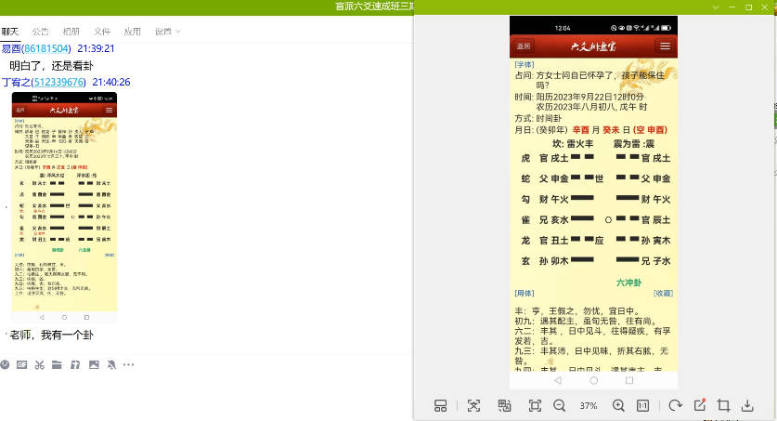Toggle the muted notification bell icon

tap(111, 364)
